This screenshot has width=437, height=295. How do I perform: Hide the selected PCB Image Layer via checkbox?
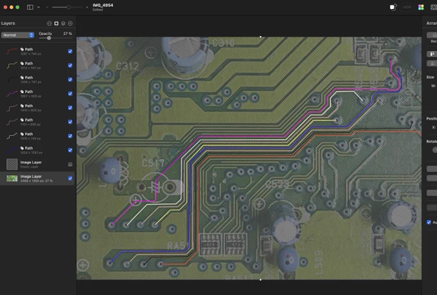(70, 178)
